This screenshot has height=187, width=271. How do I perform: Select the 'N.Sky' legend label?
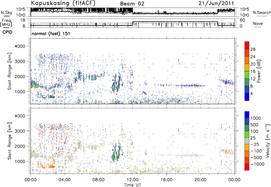(x=6, y=12)
